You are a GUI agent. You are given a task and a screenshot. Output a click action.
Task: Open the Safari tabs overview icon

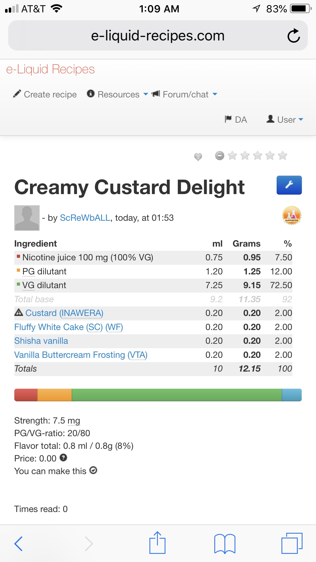coord(292,543)
